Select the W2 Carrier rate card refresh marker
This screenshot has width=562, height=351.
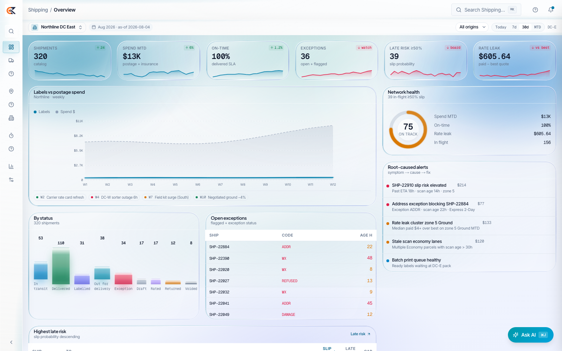pyautogui.click(x=60, y=197)
